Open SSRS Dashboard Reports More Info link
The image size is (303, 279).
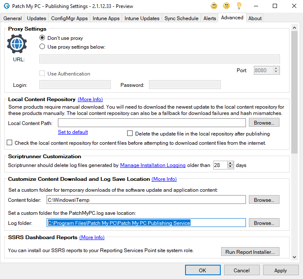[92, 237]
